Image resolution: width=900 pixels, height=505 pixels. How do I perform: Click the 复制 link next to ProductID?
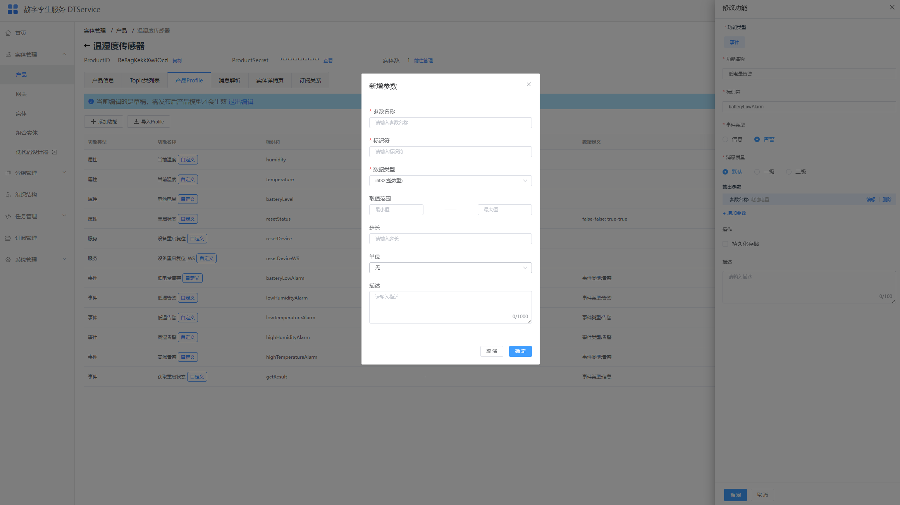click(x=177, y=61)
